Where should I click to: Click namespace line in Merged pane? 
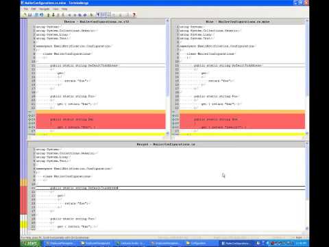pyautogui.click(x=73, y=169)
